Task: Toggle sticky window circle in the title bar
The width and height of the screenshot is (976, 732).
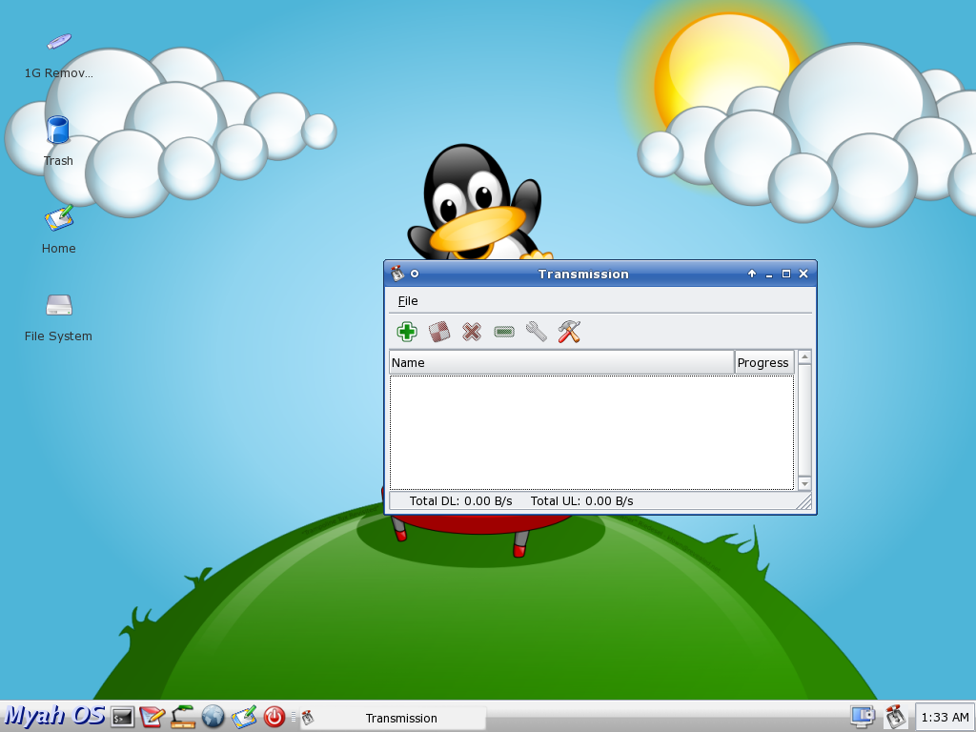Action: 416,274
